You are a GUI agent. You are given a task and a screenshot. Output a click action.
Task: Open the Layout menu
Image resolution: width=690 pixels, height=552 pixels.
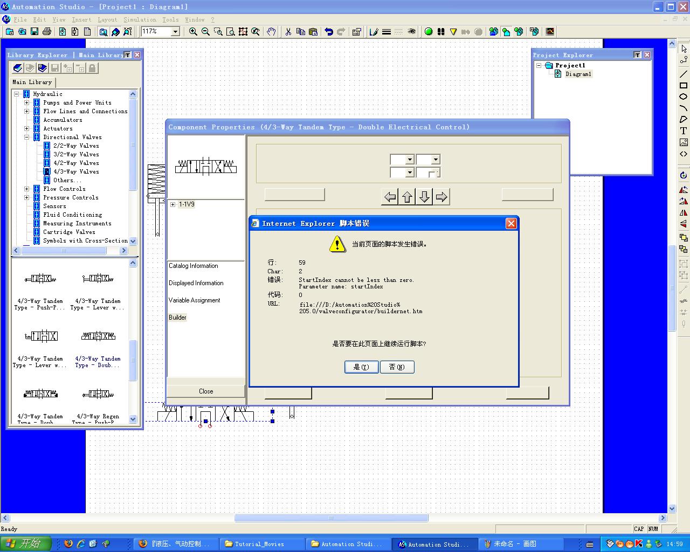pos(107,19)
